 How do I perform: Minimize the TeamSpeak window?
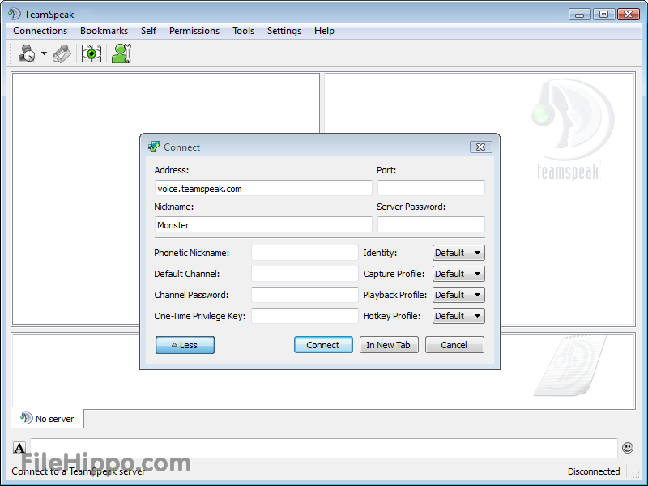(579, 15)
